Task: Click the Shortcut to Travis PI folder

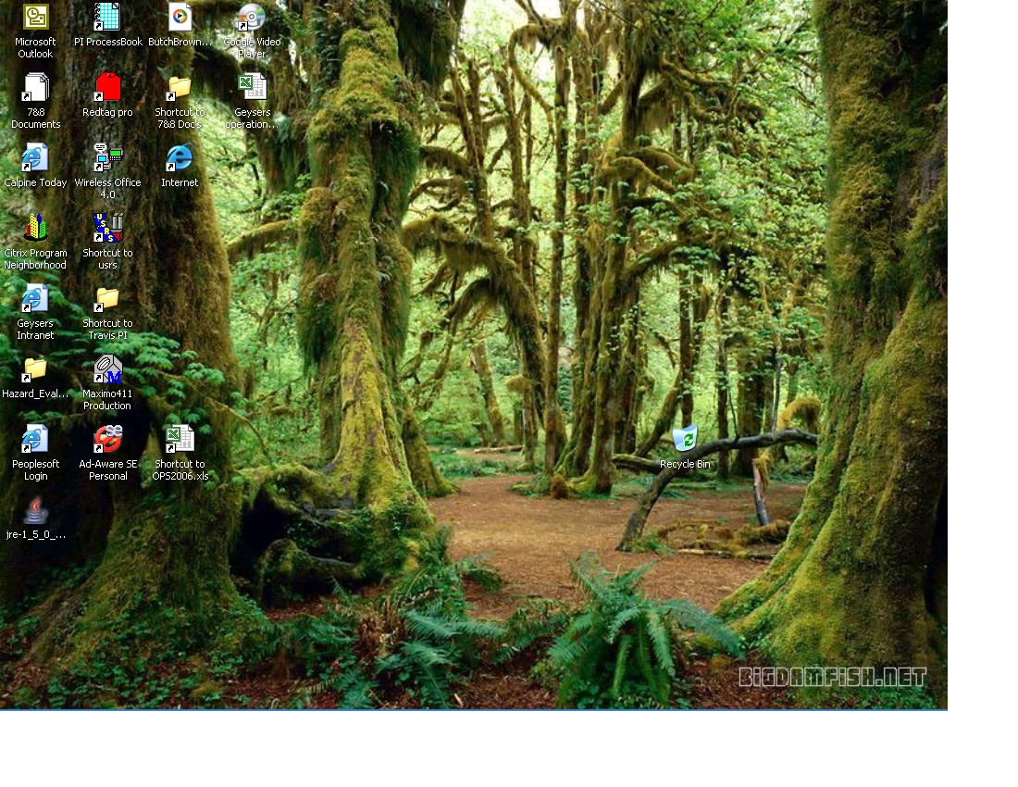Action: (107, 299)
